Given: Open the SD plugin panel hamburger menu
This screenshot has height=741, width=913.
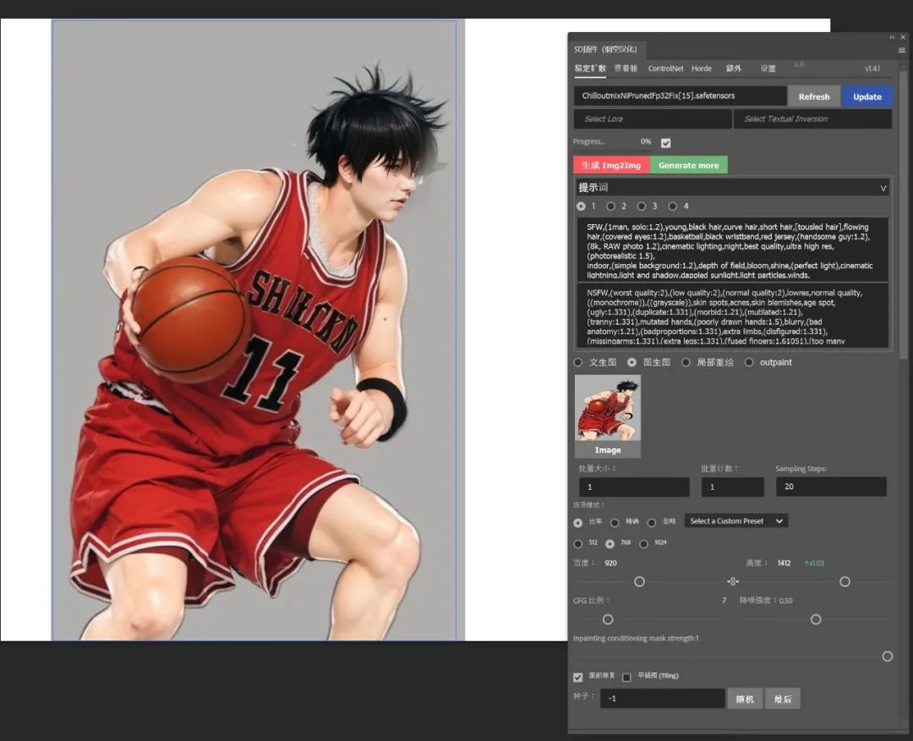Looking at the screenshot, I should pyautogui.click(x=901, y=51).
